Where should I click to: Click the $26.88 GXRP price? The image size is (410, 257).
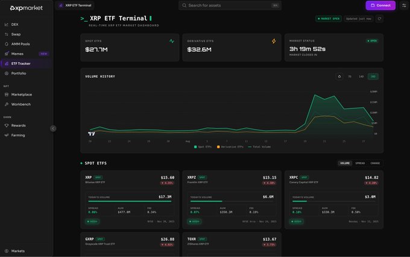pos(168,240)
